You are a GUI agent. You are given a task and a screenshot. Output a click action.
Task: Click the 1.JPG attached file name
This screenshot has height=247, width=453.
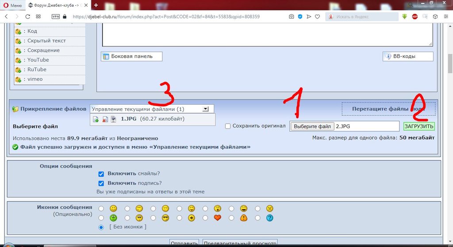pyautogui.click(x=129, y=119)
